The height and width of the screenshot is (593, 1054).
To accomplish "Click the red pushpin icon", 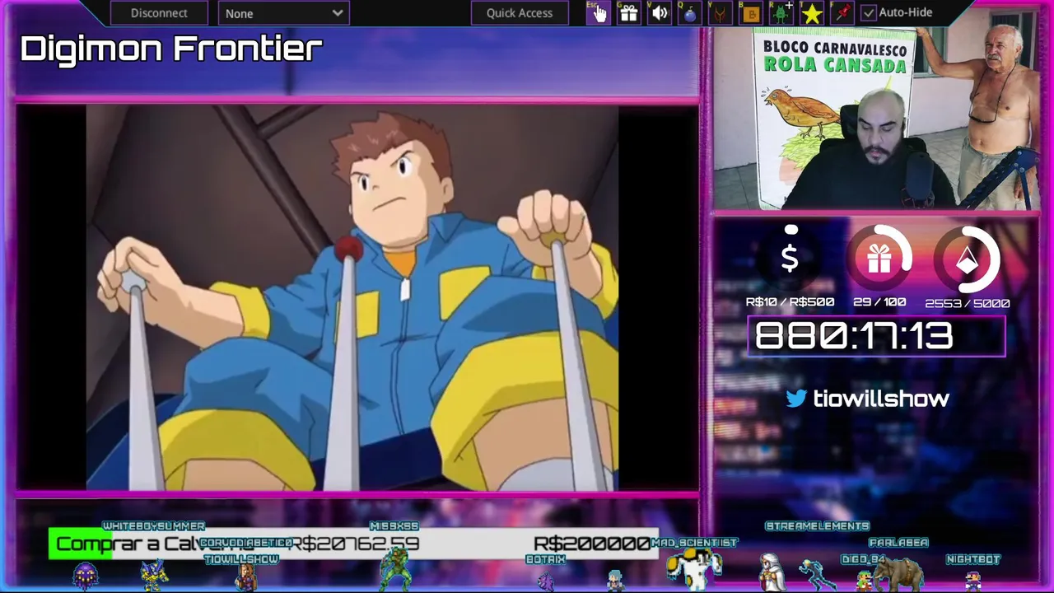I will pos(842,12).
